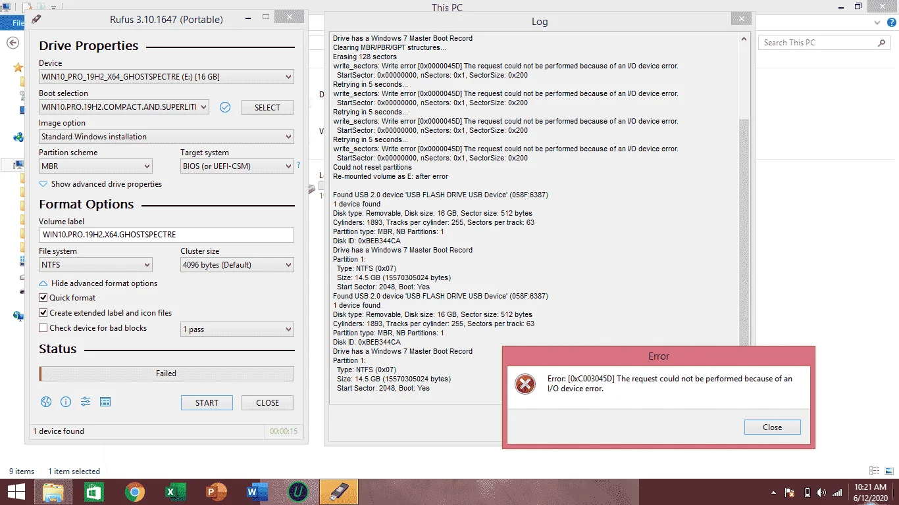The width and height of the screenshot is (899, 505).
Task: Click the '1 device found' status text
Action: [x=59, y=431]
